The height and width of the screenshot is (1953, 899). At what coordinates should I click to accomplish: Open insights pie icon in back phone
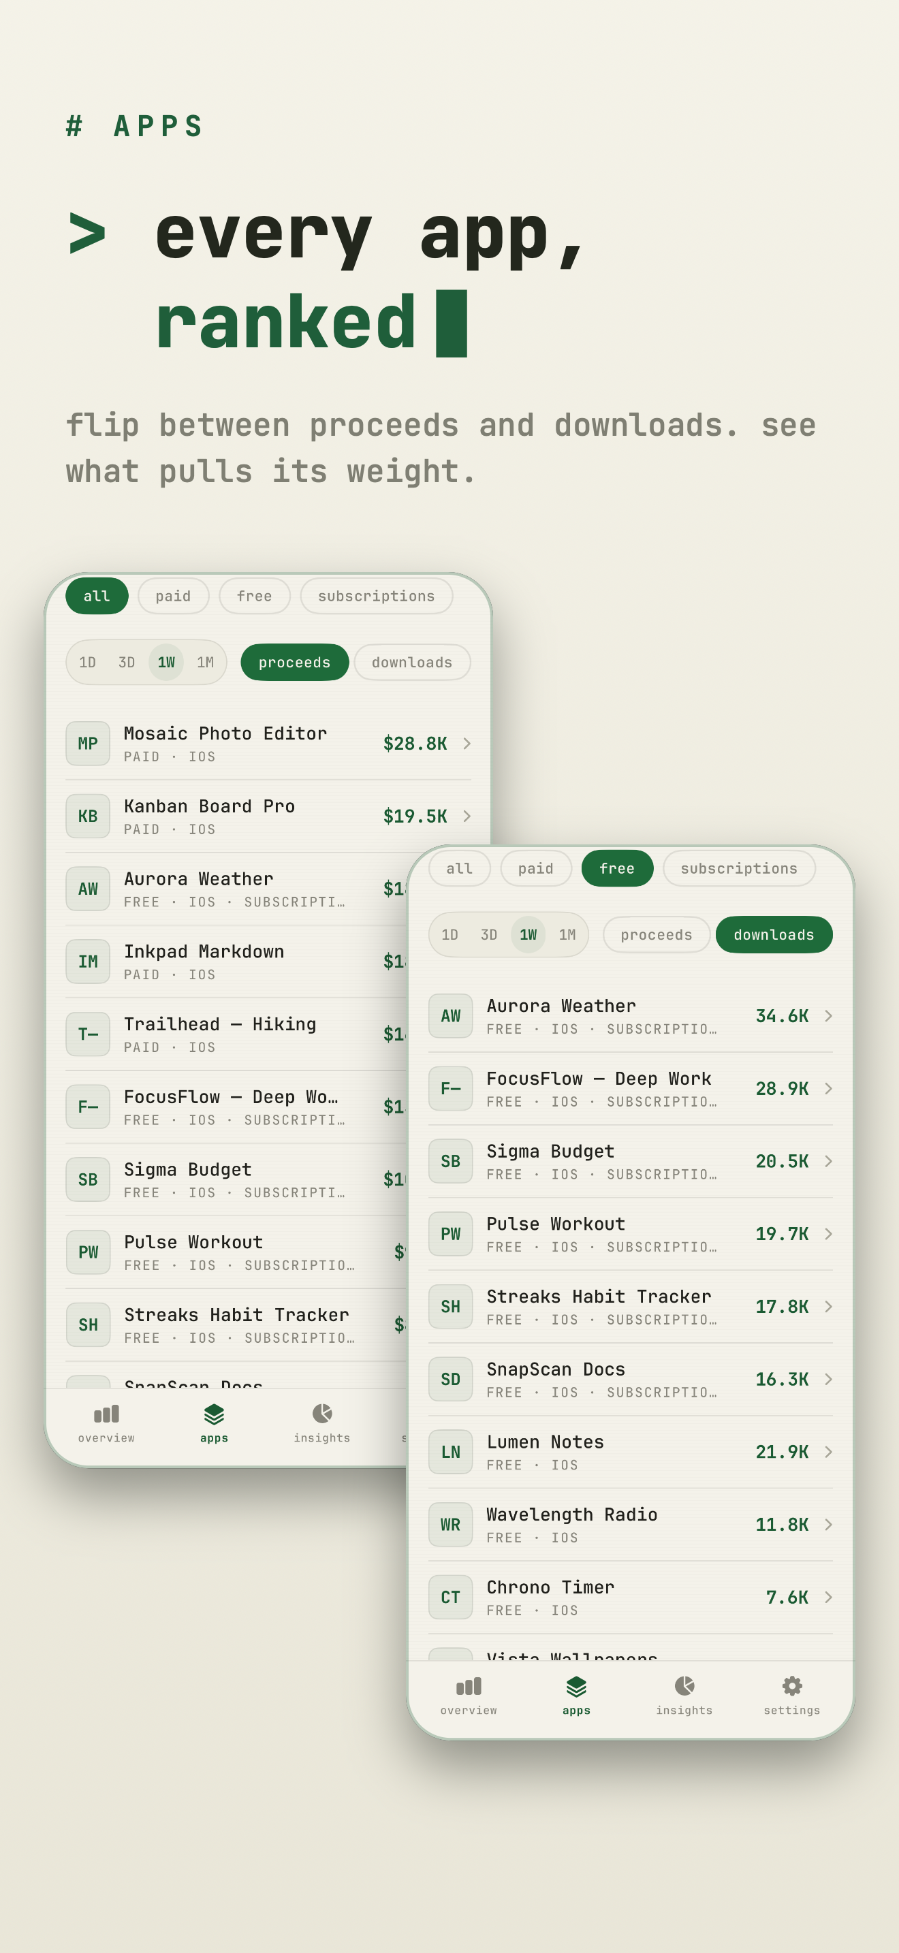point(321,1414)
